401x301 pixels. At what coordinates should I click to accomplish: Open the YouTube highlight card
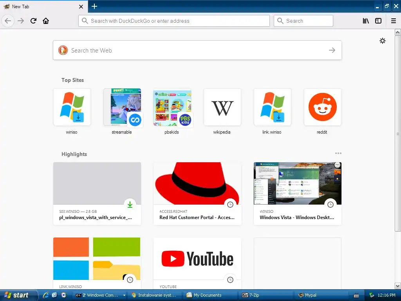point(197,264)
